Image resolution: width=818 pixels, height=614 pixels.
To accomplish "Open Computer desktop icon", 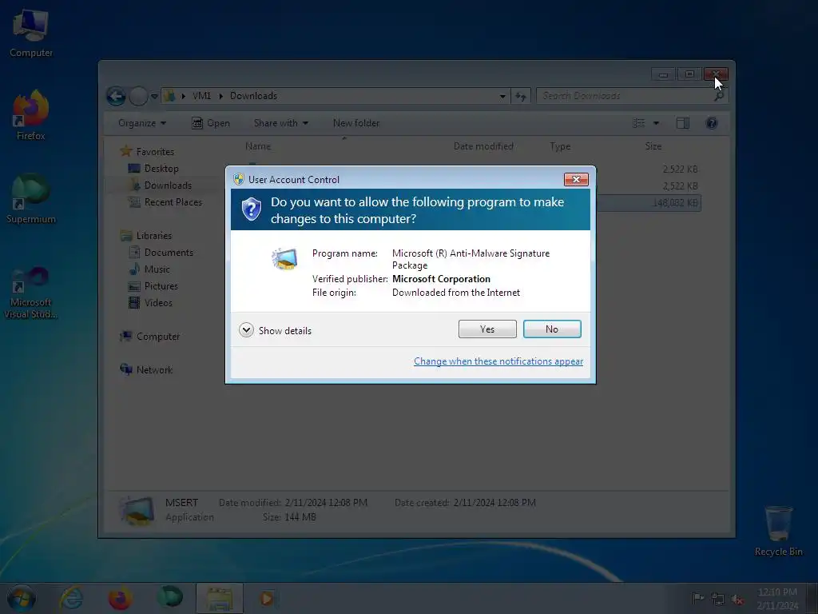I will 31,34.
